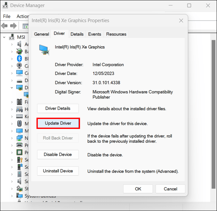The height and width of the screenshot is (211, 217).
Task: Click the Disable Device button
Action: click(x=58, y=155)
